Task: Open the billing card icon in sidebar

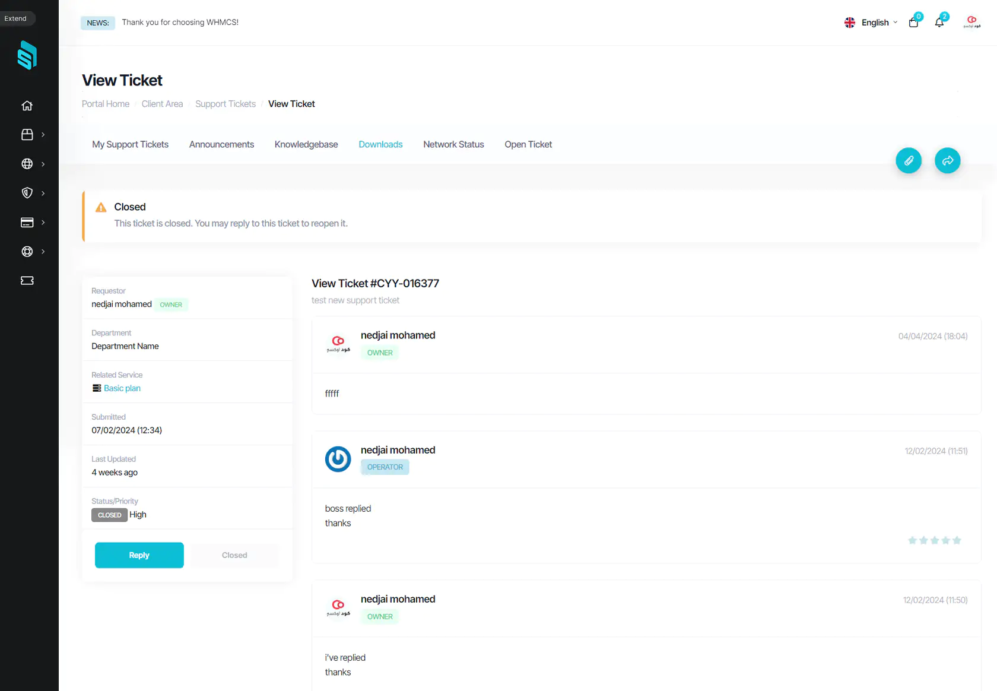Action: pyautogui.click(x=27, y=222)
